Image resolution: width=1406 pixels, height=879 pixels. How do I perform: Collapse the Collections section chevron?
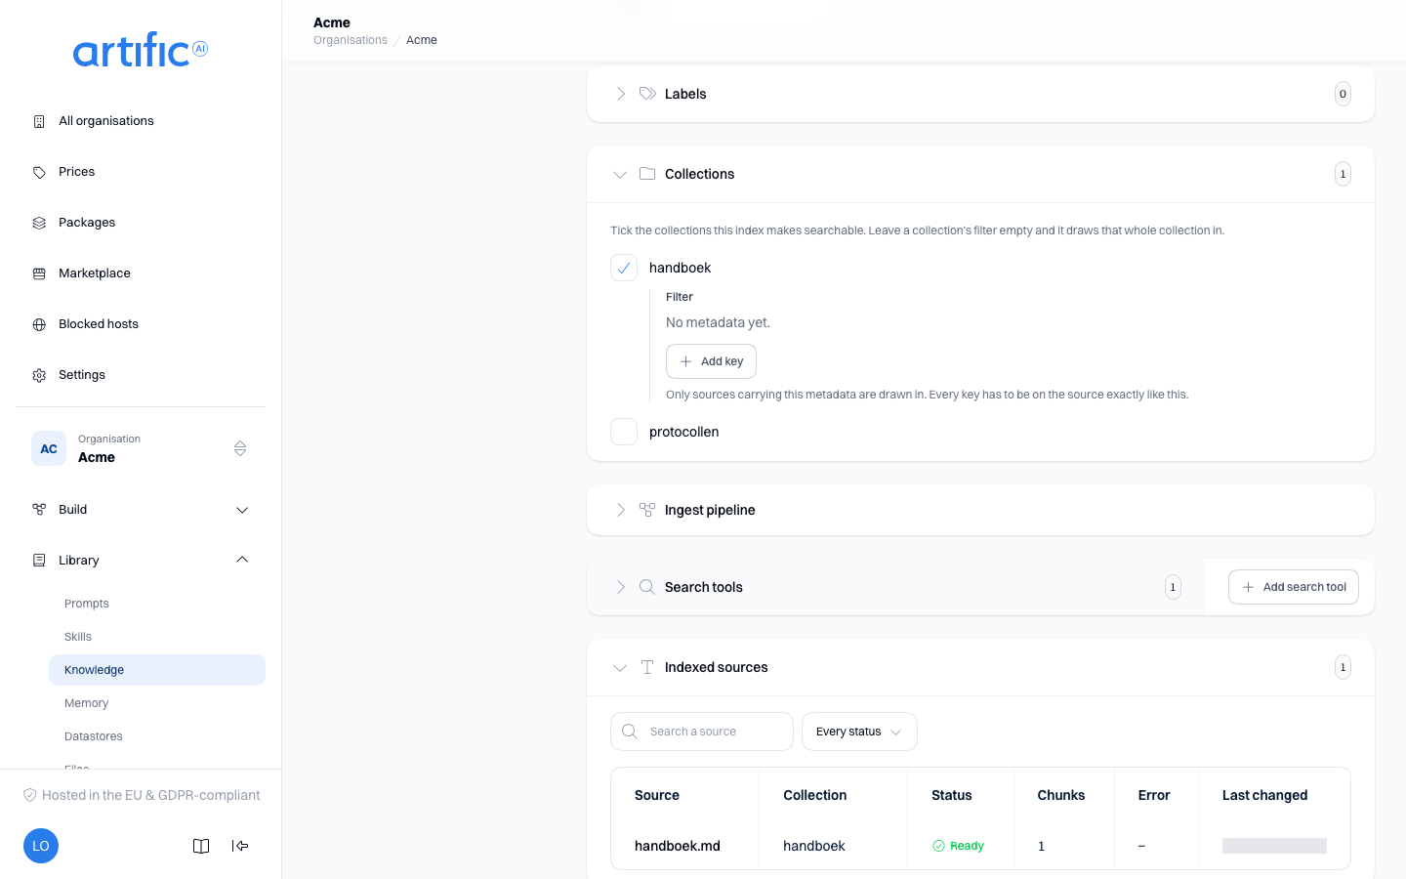click(x=620, y=174)
